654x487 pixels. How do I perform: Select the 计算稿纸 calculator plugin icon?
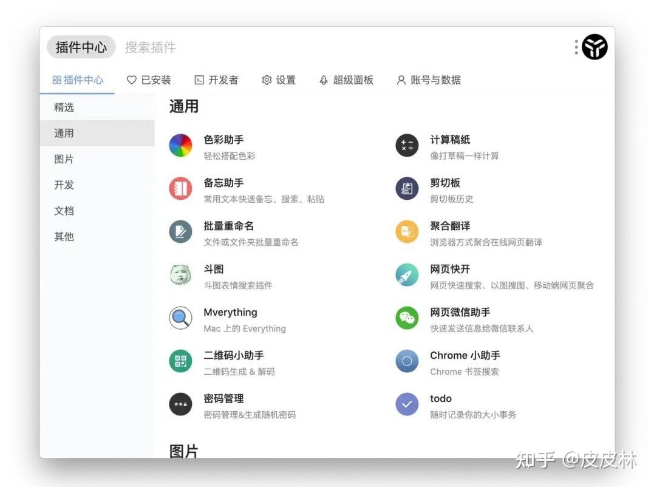(x=406, y=145)
